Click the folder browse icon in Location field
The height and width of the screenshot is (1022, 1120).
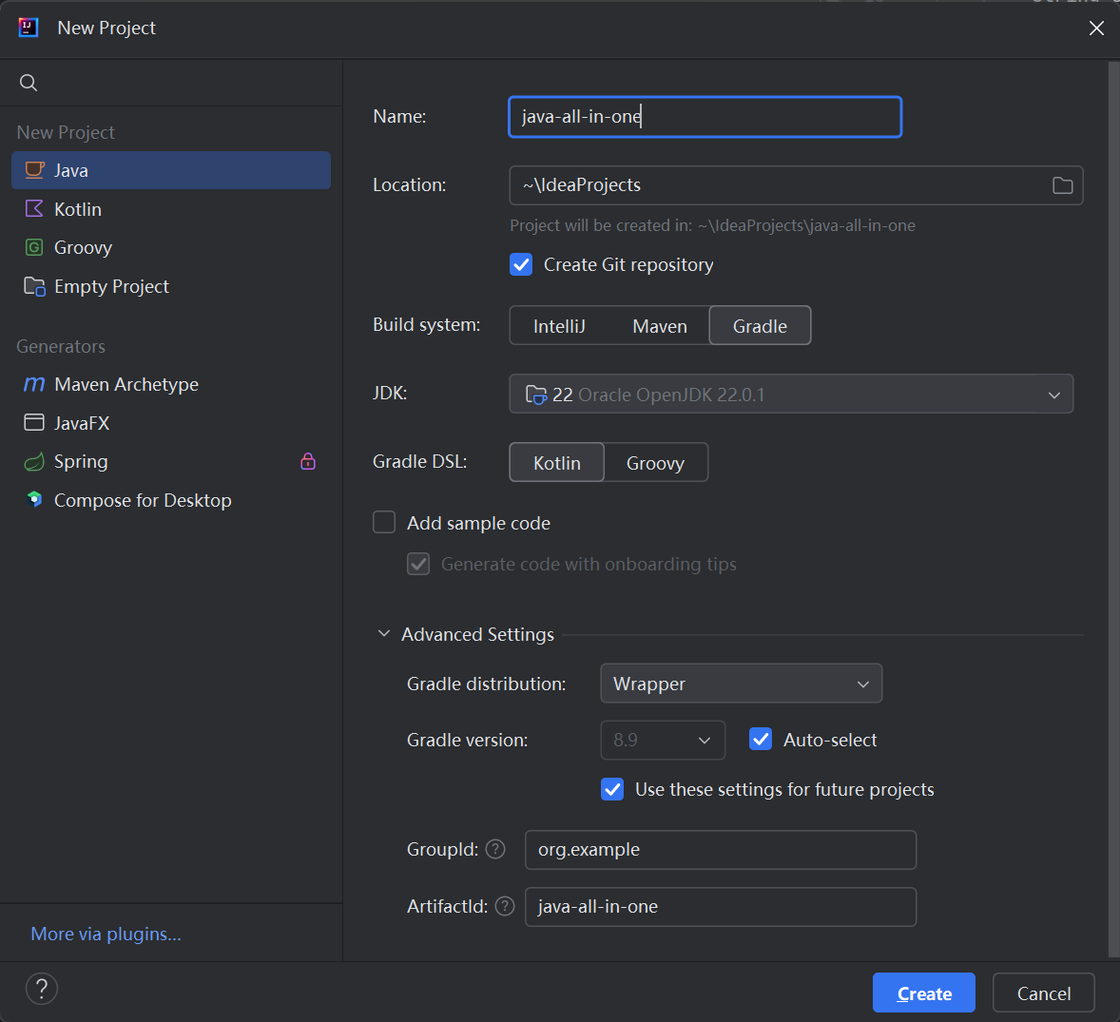coord(1062,185)
